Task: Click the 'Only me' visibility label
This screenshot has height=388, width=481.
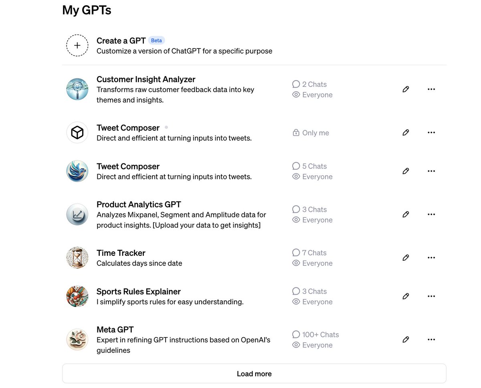Action: 311,133
